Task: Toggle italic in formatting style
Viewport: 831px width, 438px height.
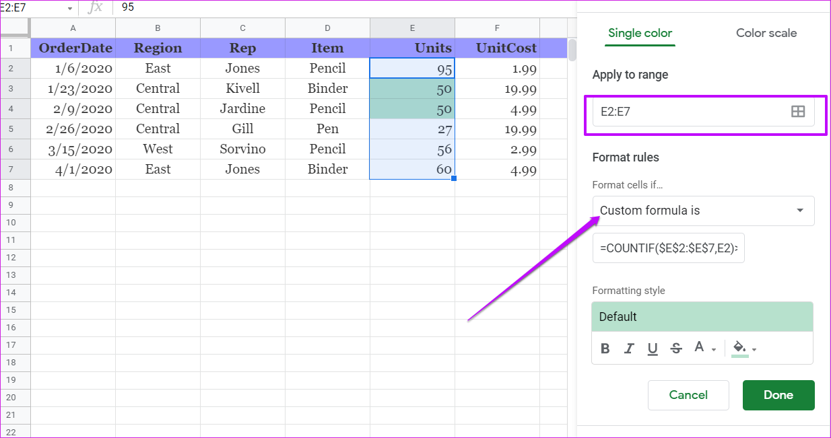Action: coord(629,349)
